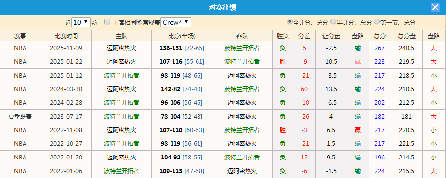Tick the 主客相同 checkbox
446x178 pixels.
pos(107,22)
